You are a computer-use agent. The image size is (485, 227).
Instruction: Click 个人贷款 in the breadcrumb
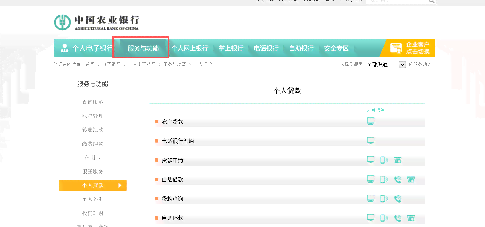203,64
